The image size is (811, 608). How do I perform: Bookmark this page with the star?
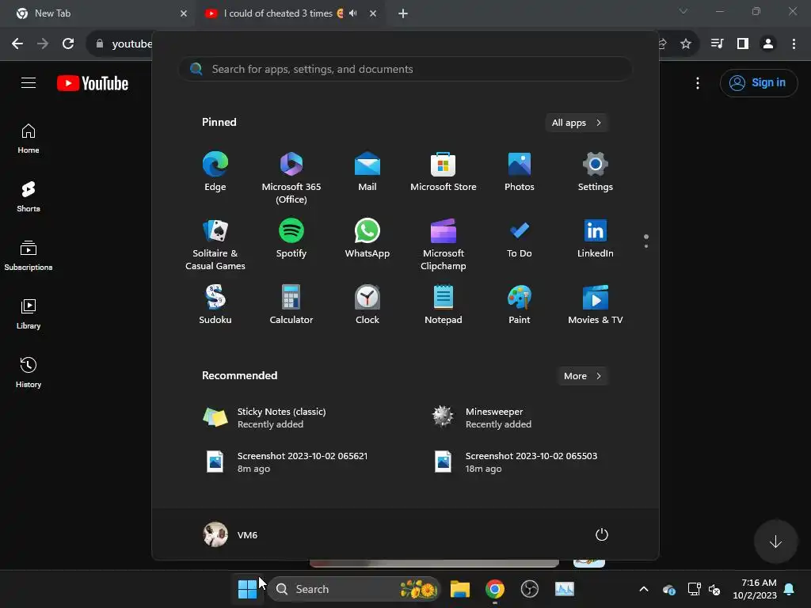[x=686, y=44]
